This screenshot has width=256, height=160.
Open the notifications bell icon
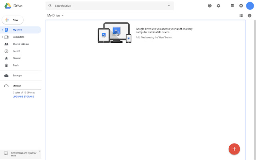tap(241, 6)
